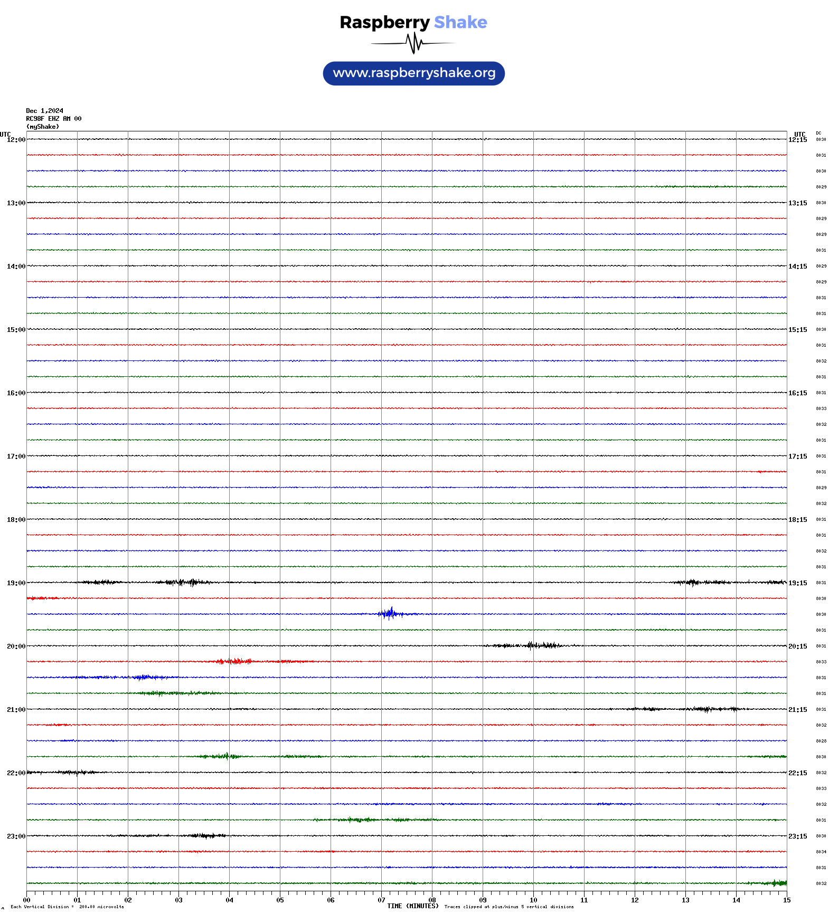
Task: Click the DC column header label
Action: [x=818, y=134]
